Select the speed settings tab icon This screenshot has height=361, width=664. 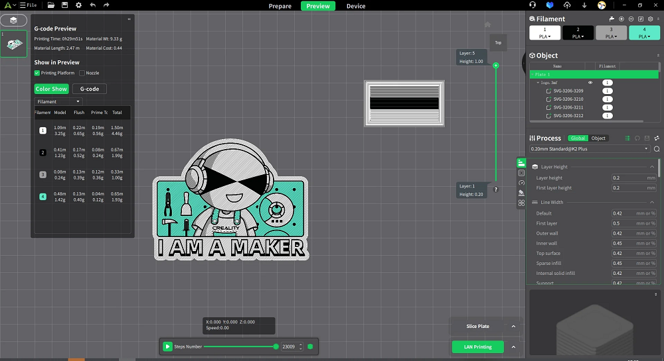click(x=521, y=182)
